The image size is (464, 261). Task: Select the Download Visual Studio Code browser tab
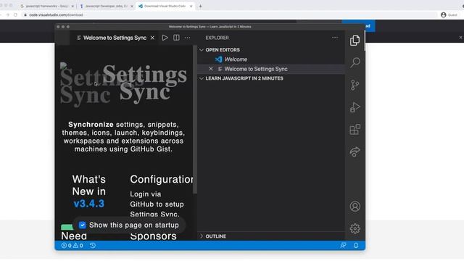coord(165,6)
